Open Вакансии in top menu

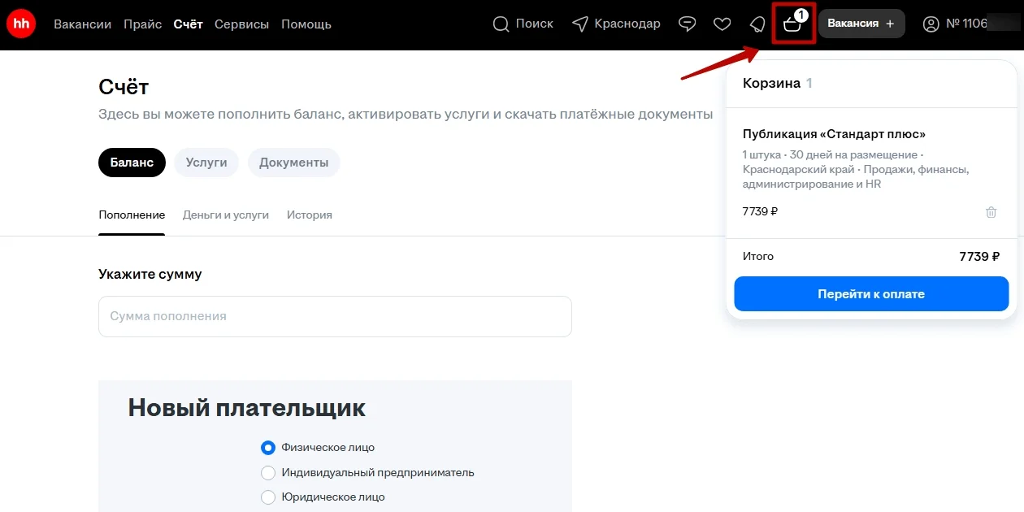83,24
